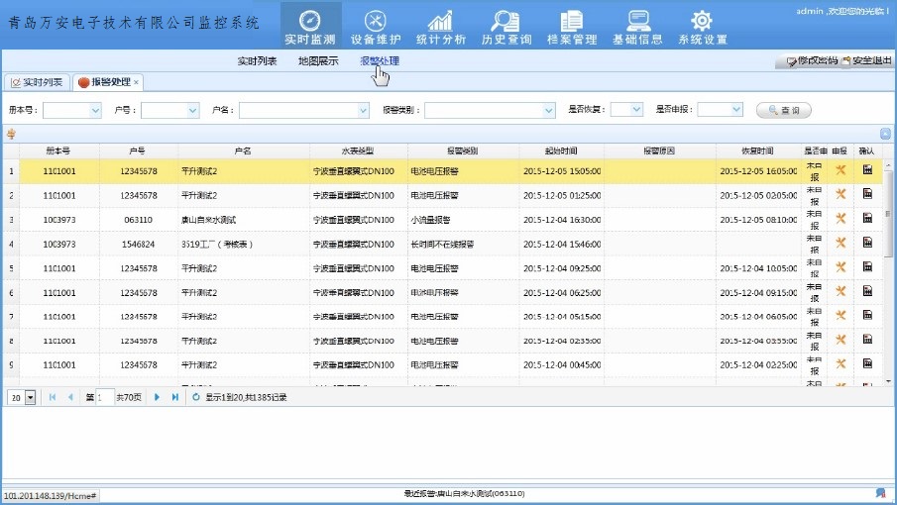Select 地图展示 submenu item
The width and height of the screenshot is (897, 505).
318,61
